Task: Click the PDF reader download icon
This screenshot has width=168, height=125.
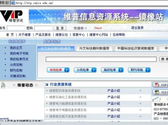Action: point(157,85)
